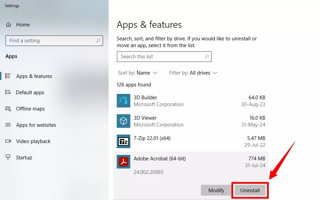Click inside the Find a setting search field
Viewport: 320px width, 200px height.
point(51,40)
